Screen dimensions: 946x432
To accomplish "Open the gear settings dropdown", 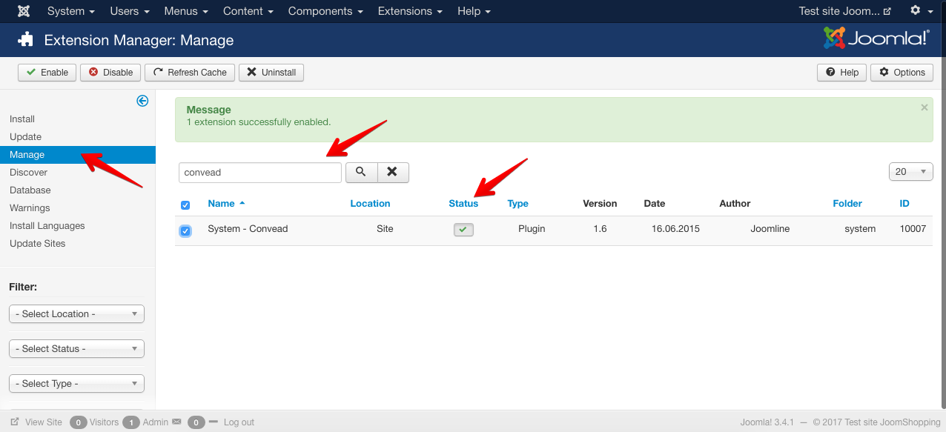I will click(x=920, y=11).
